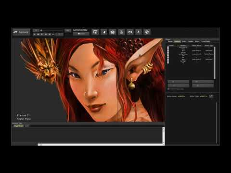This screenshot has width=231, height=173.
Task: Click the color wheel icon in toolbar
Action: 147,32
